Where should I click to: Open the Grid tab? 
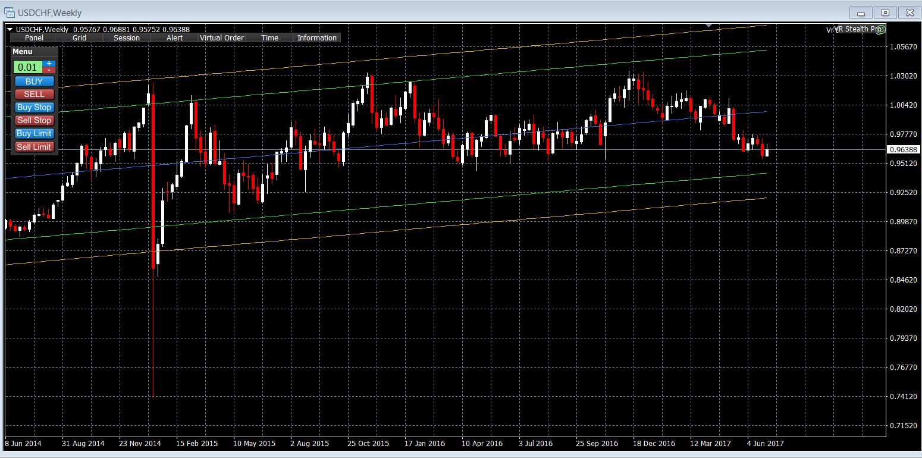pos(80,37)
